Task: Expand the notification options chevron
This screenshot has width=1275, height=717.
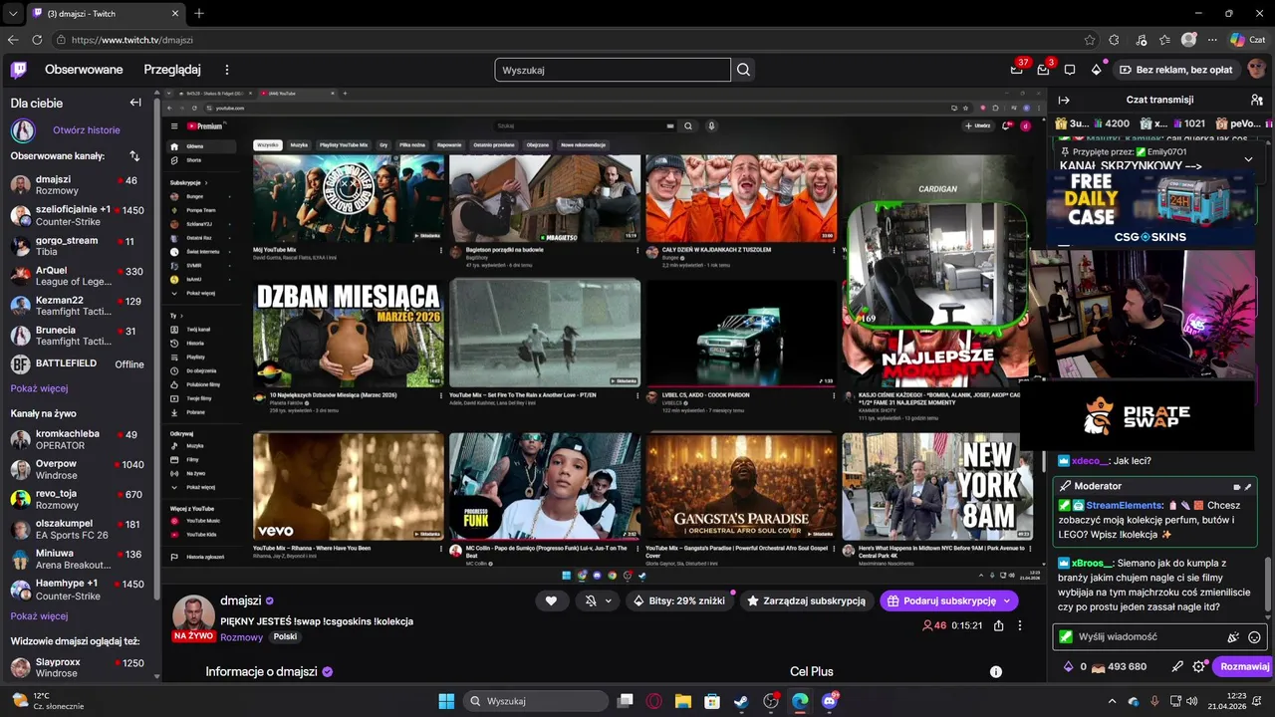Action: 608,600
